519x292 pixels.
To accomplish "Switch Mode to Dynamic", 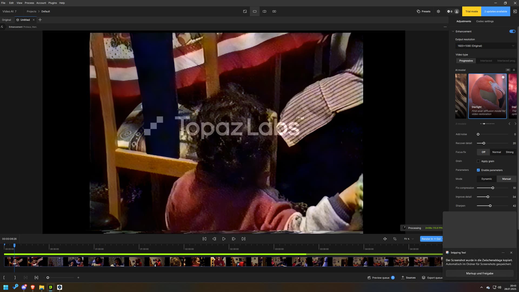I will click(x=487, y=179).
